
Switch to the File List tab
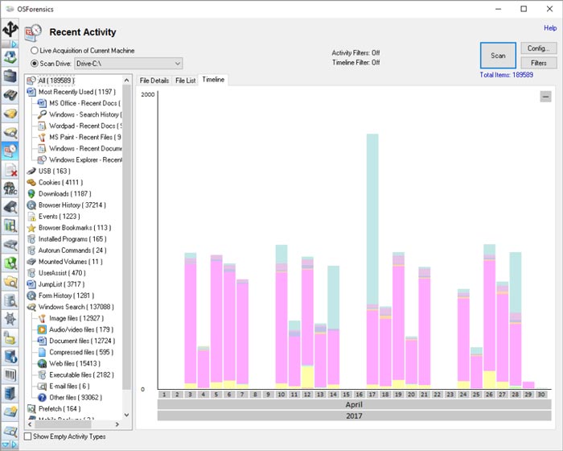pos(185,81)
